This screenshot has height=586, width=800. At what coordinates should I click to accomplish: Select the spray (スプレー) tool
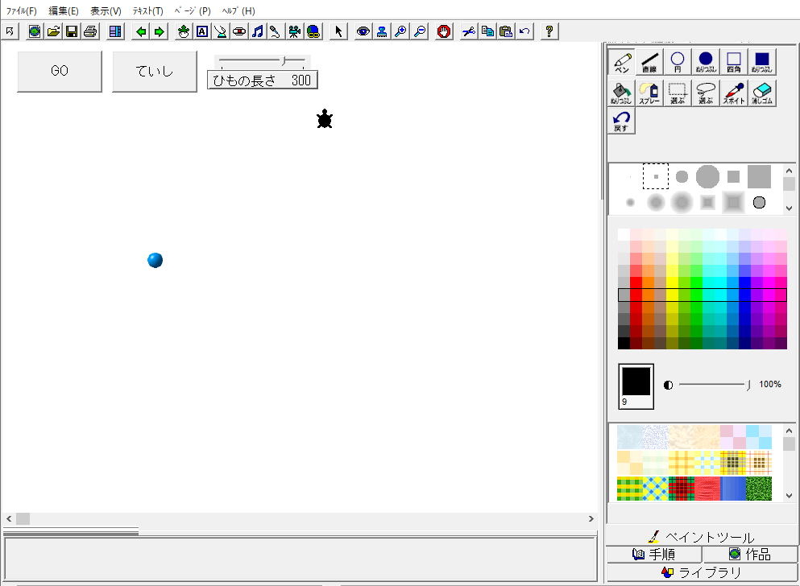pyautogui.click(x=649, y=93)
